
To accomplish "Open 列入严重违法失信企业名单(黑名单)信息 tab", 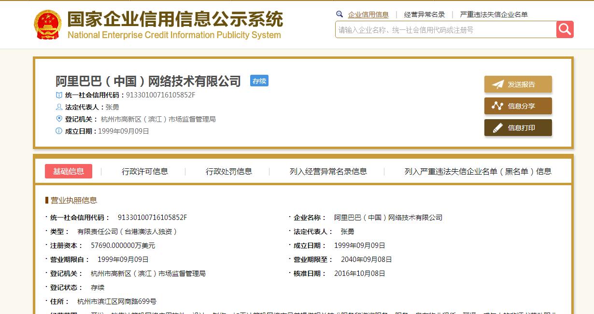I will (x=478, y=171).
